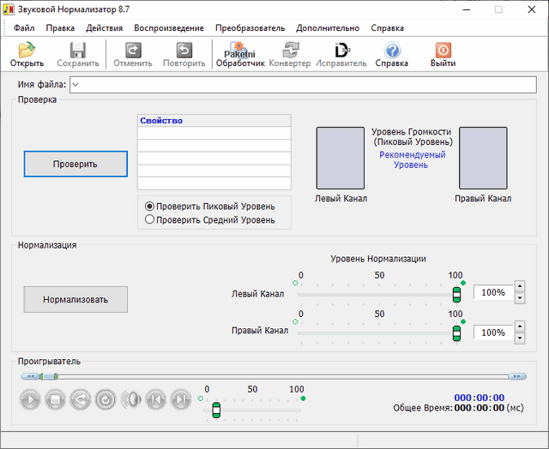549x449 pixels.
Task: Click the Проверить button
Action: click(x=75, y=164)
